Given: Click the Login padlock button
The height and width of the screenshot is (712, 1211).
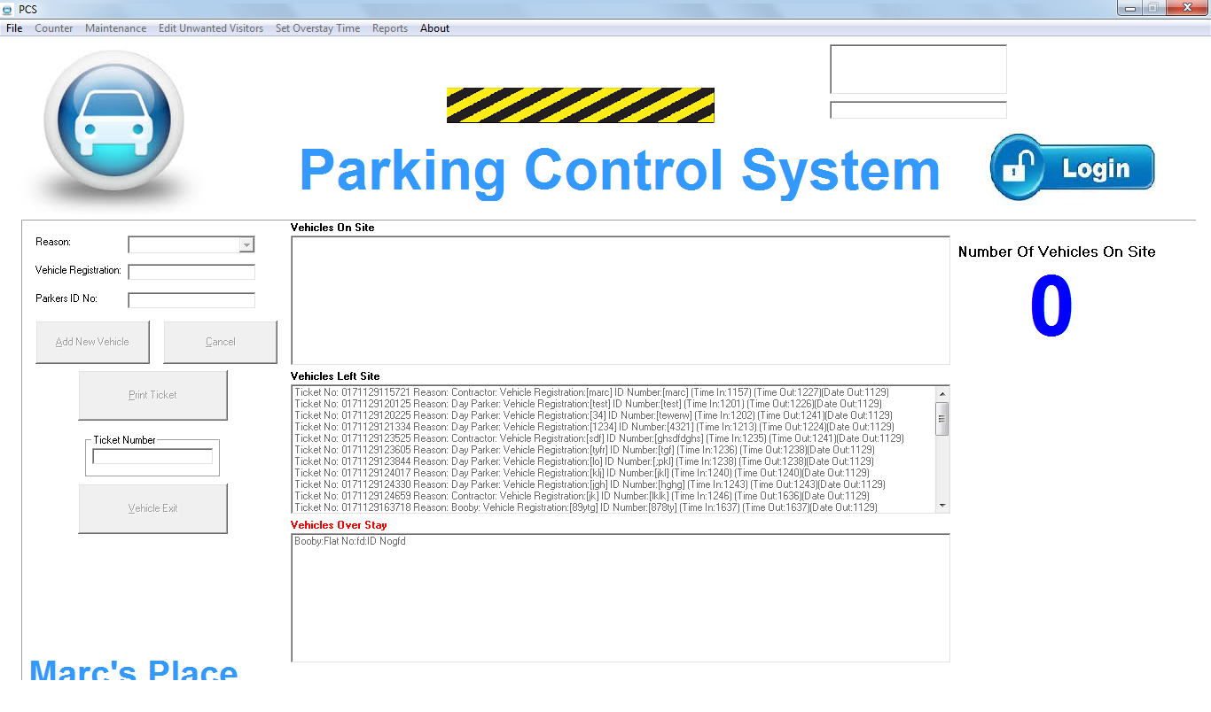Looking at the screenshot, I should (x=1073, y=167).
